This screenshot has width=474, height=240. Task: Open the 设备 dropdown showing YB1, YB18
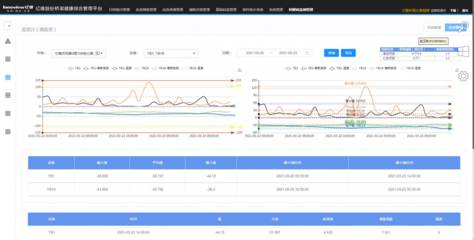(x=171, y=53)
